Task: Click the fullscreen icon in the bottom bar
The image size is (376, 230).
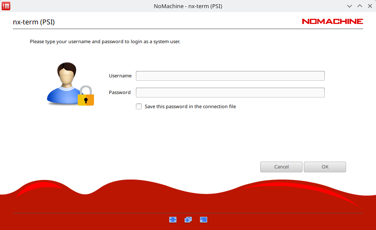Action: tap(173, 219)
